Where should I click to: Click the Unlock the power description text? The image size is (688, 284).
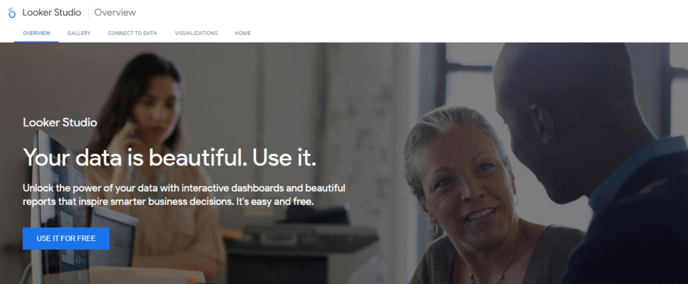coord(184,195)
